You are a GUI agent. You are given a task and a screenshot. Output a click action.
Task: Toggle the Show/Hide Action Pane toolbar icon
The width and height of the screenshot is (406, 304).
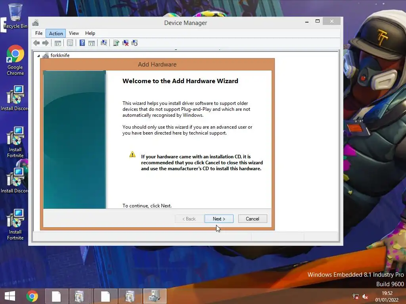92,43
